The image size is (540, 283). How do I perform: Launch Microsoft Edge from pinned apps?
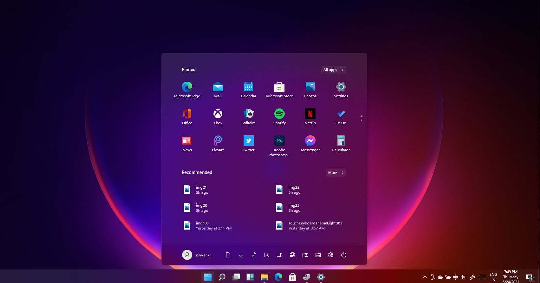click(187, 87)
